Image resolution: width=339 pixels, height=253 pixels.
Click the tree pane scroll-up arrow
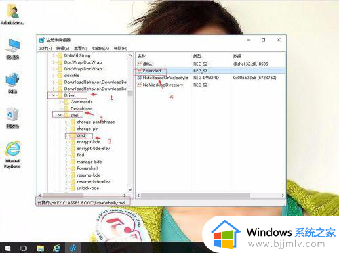(130, 55)
